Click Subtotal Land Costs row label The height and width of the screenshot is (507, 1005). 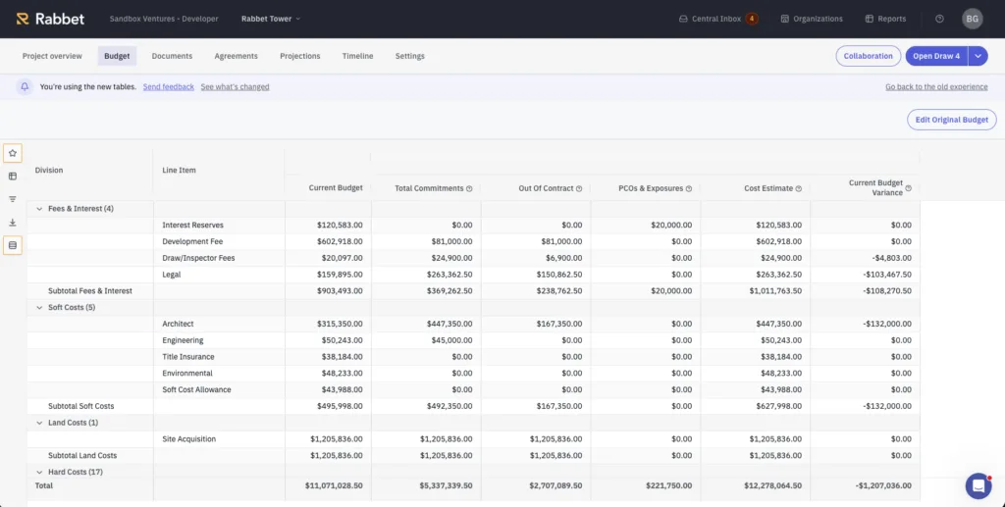point(82,455)
